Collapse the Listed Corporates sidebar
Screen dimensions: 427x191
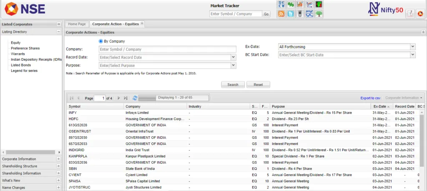(59, 24)
